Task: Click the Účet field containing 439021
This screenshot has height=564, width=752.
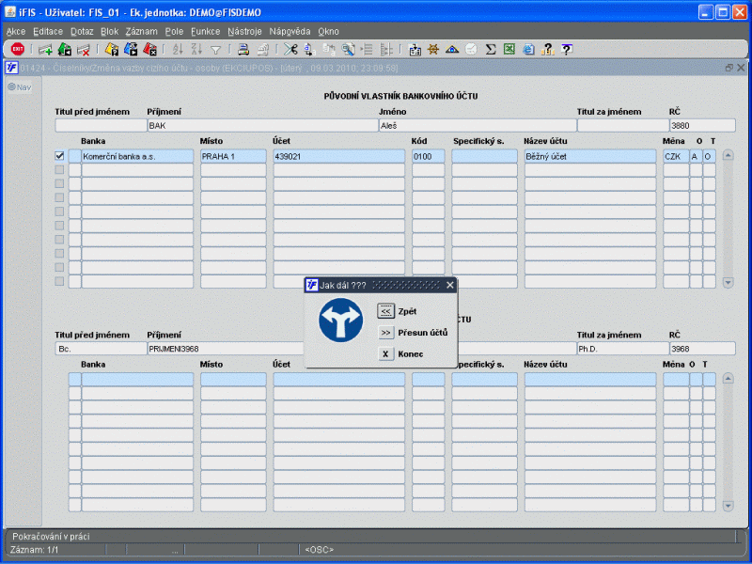Action: [x=338, y=157]
